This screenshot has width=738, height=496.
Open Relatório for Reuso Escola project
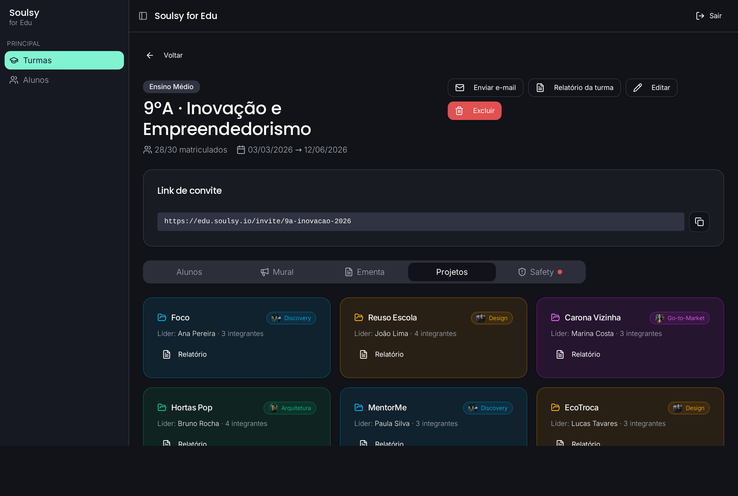[x=382, y=354]
